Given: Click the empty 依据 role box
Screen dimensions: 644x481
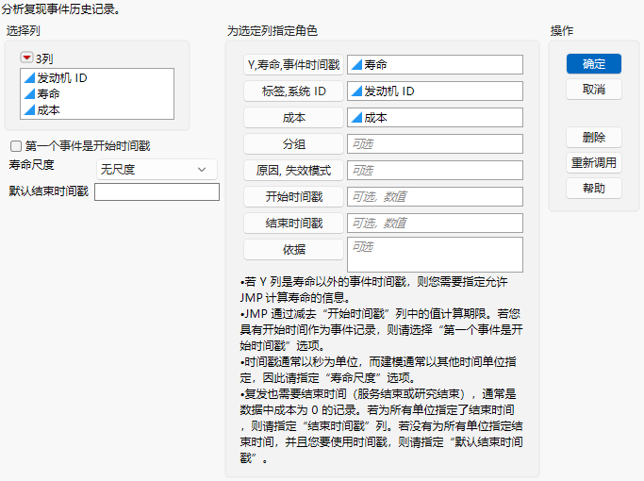Looking at the screenshot, I should tap(435, 255).
